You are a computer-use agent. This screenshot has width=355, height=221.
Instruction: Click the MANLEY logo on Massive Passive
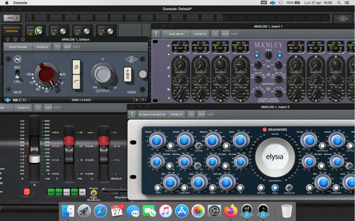[268, 45]
